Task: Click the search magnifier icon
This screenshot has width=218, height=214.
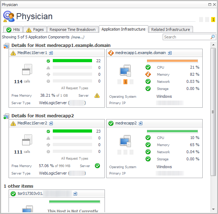Action: [213, 37]
